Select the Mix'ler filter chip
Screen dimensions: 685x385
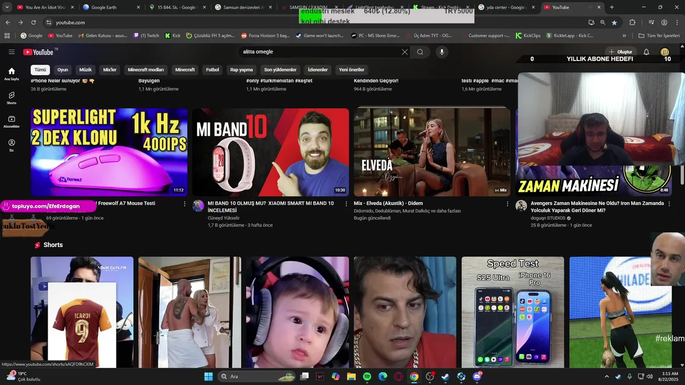point(110,70)
